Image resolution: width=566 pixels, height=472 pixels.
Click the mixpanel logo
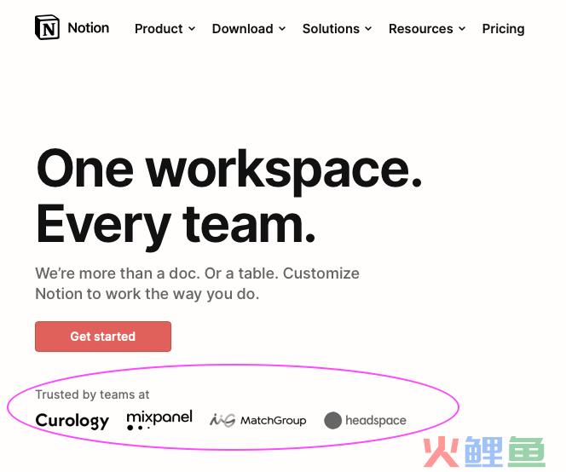tap(159, 420)
